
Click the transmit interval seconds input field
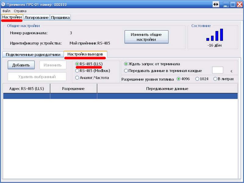pyautogui.click(x=217, y=70)
